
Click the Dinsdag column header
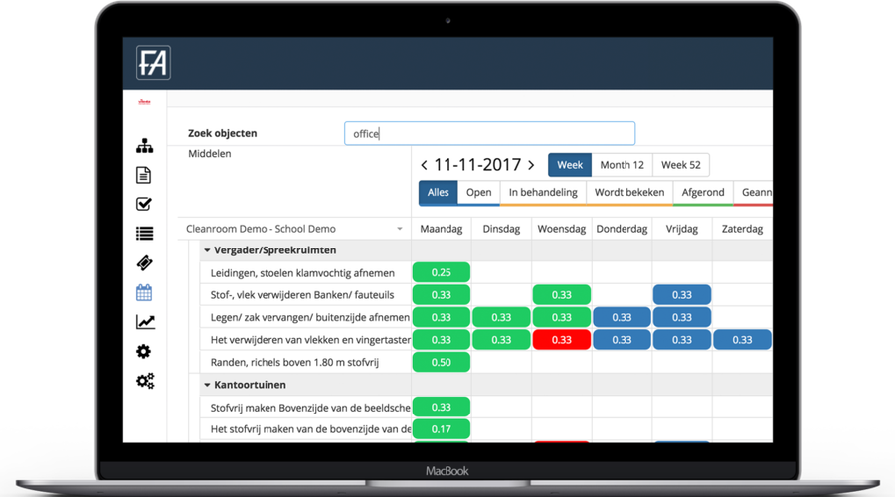(501, 229)
